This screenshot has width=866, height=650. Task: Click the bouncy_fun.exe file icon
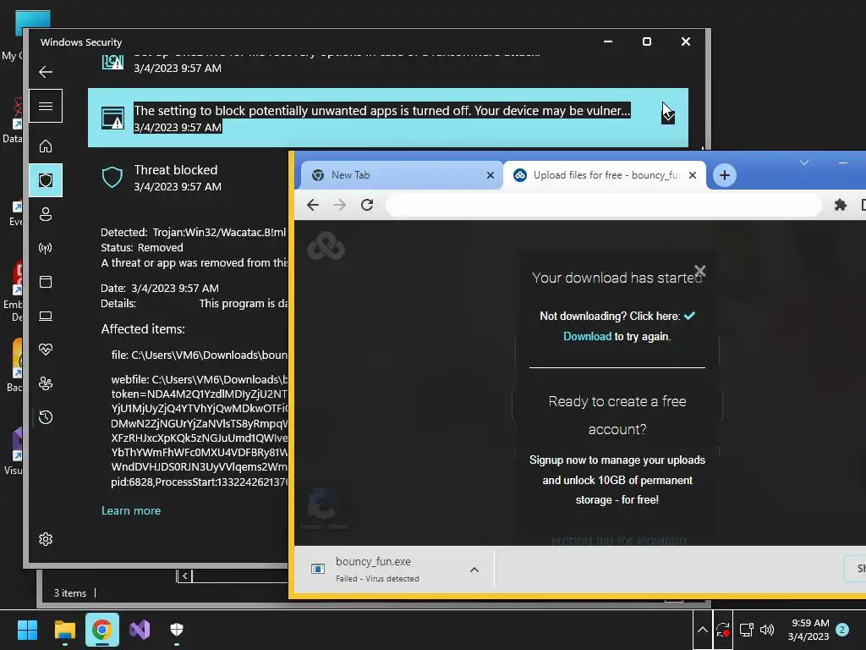click(318, 569)
